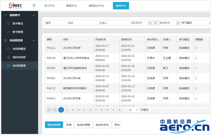Switch to the 学习平台 tab
The height and width of the screenshot is (135, 211).
tap(49, 6)
